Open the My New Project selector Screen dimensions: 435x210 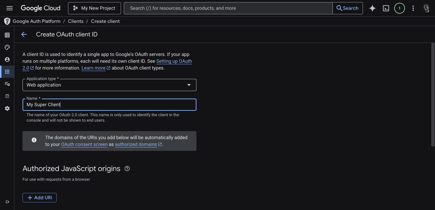click(x=94, y=7)
